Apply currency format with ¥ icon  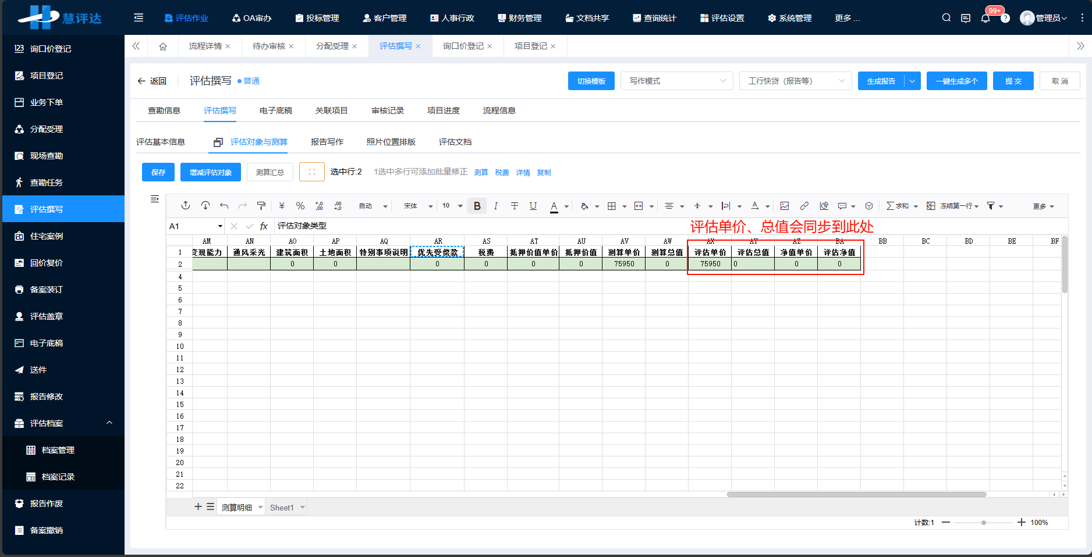pos(281,206)
